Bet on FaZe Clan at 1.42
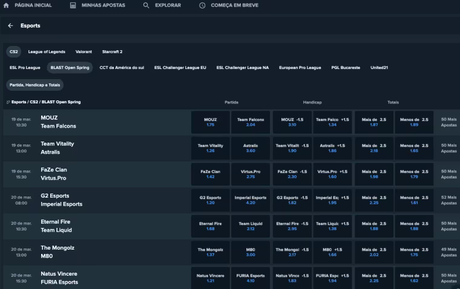This screenshot has height=289, width=460. click(x=211, y=174)
